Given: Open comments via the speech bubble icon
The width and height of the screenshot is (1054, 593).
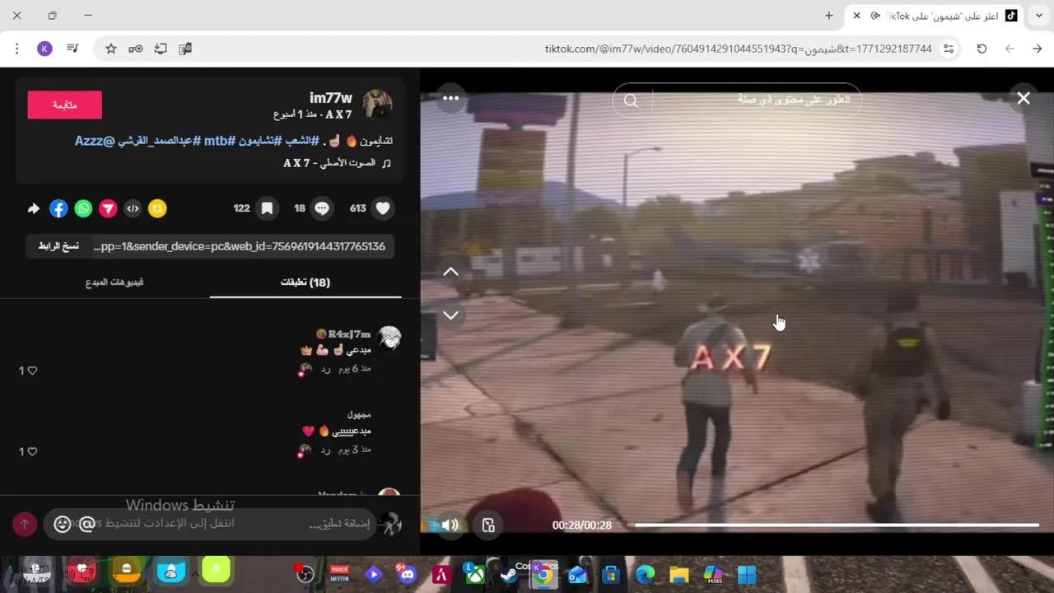Looking at the screenshot, I should pos(322,208).
